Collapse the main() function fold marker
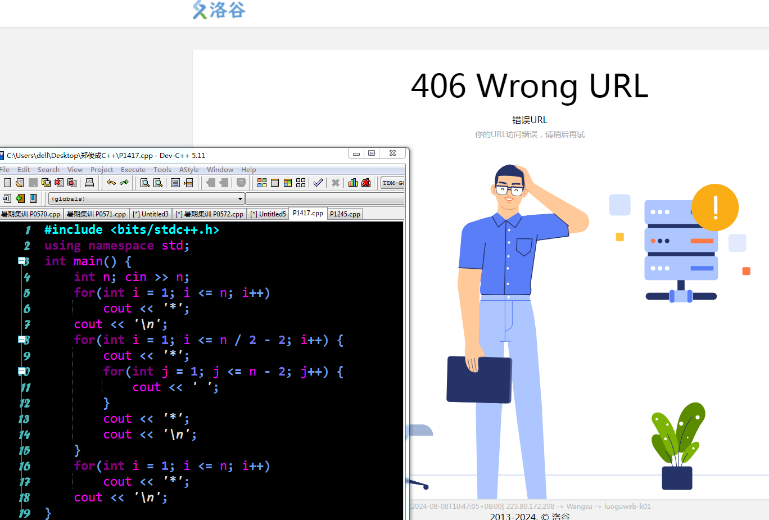Screen dimensions: 769x520 coord(21,261)
